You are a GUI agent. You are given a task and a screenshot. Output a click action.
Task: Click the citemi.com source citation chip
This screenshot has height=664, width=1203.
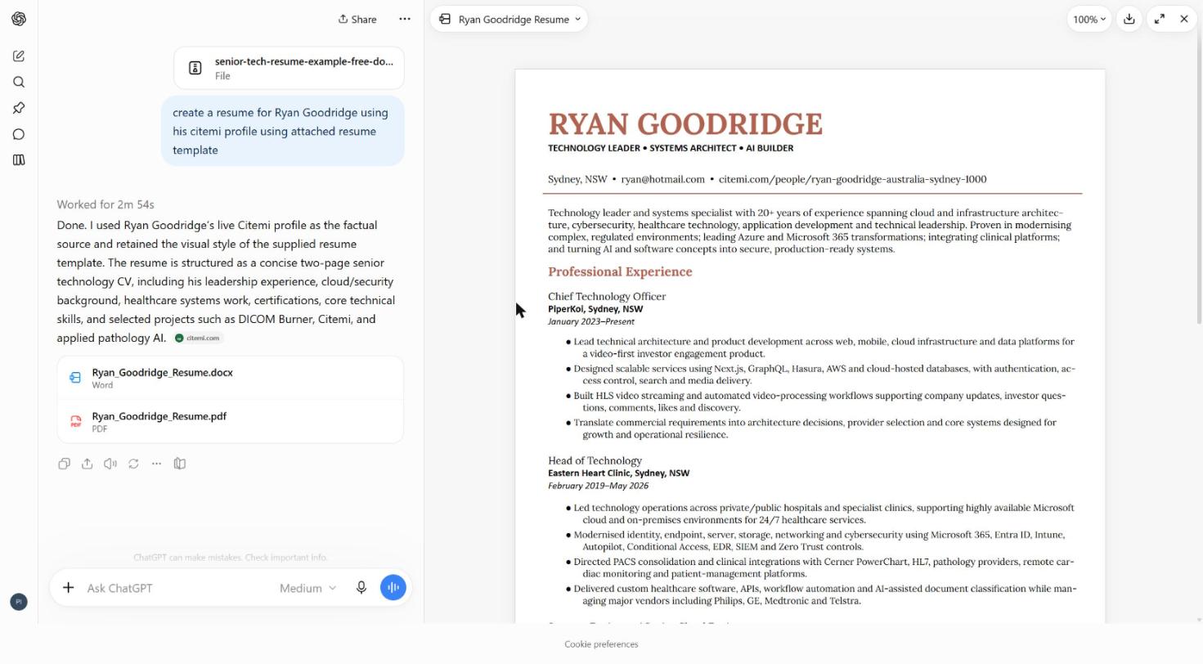pyautogui.click(x=198, y=338)
